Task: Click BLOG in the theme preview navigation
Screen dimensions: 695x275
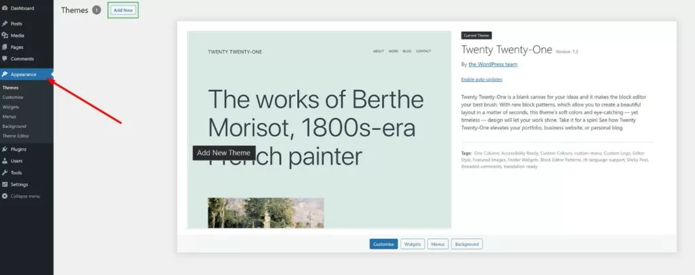Action: (x=407, y=51)
